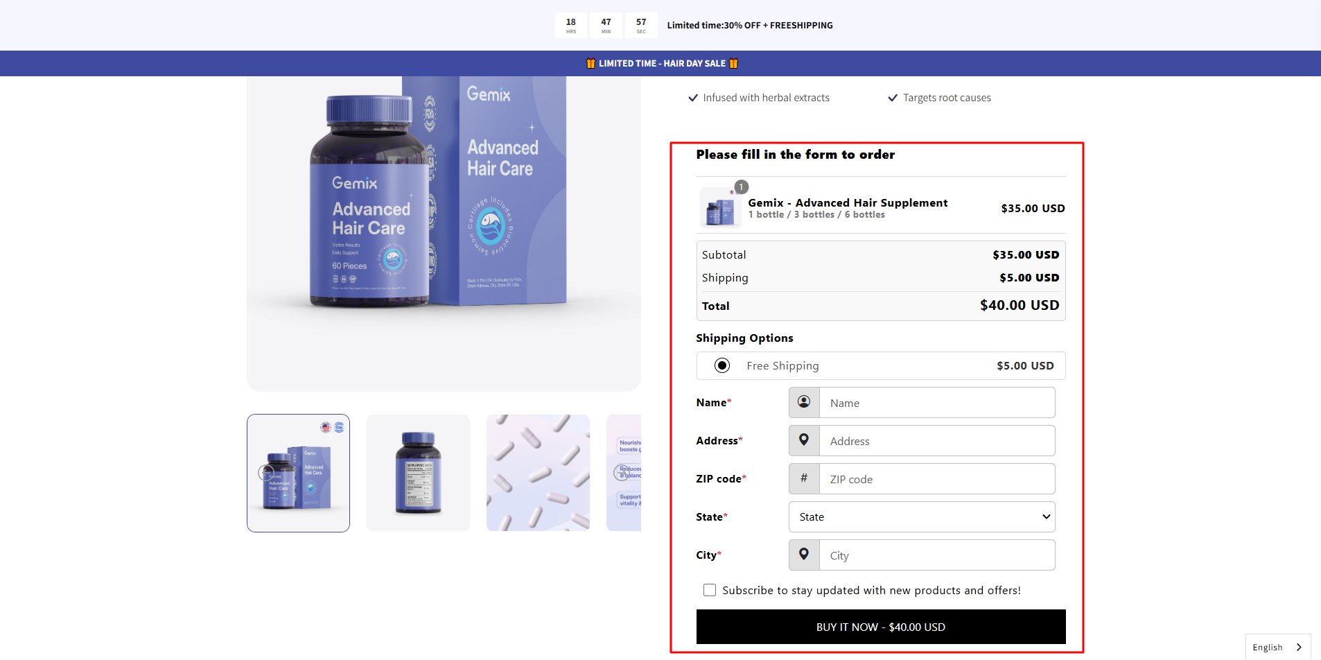Click the quantity badge on cart item

click(x=741, y=187)
